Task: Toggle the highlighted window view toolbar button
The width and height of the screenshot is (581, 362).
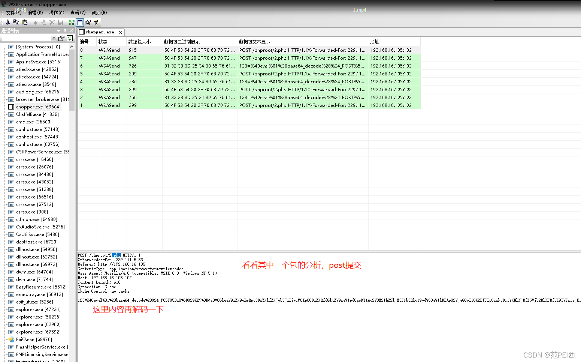Action: 80,23
